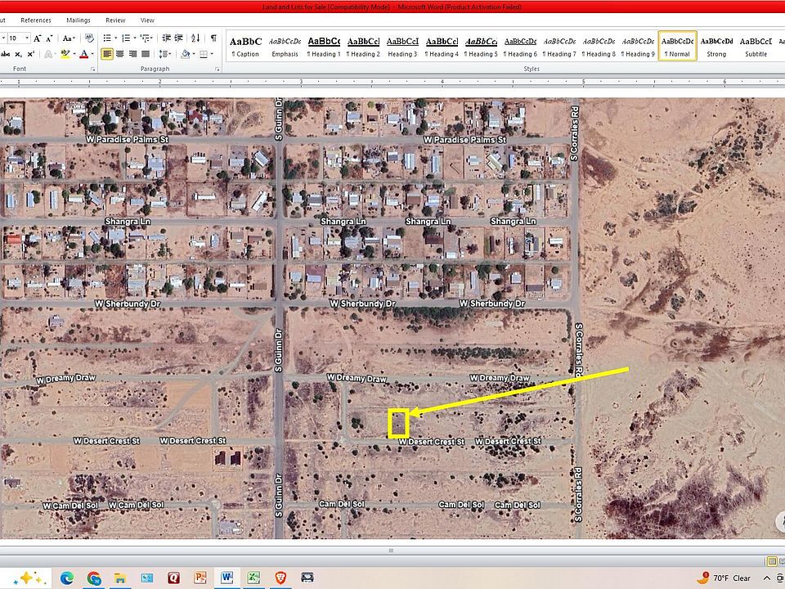Click the horizontal ruler
This screenshot has width=785, height=589.
click(x=392, y=82)
